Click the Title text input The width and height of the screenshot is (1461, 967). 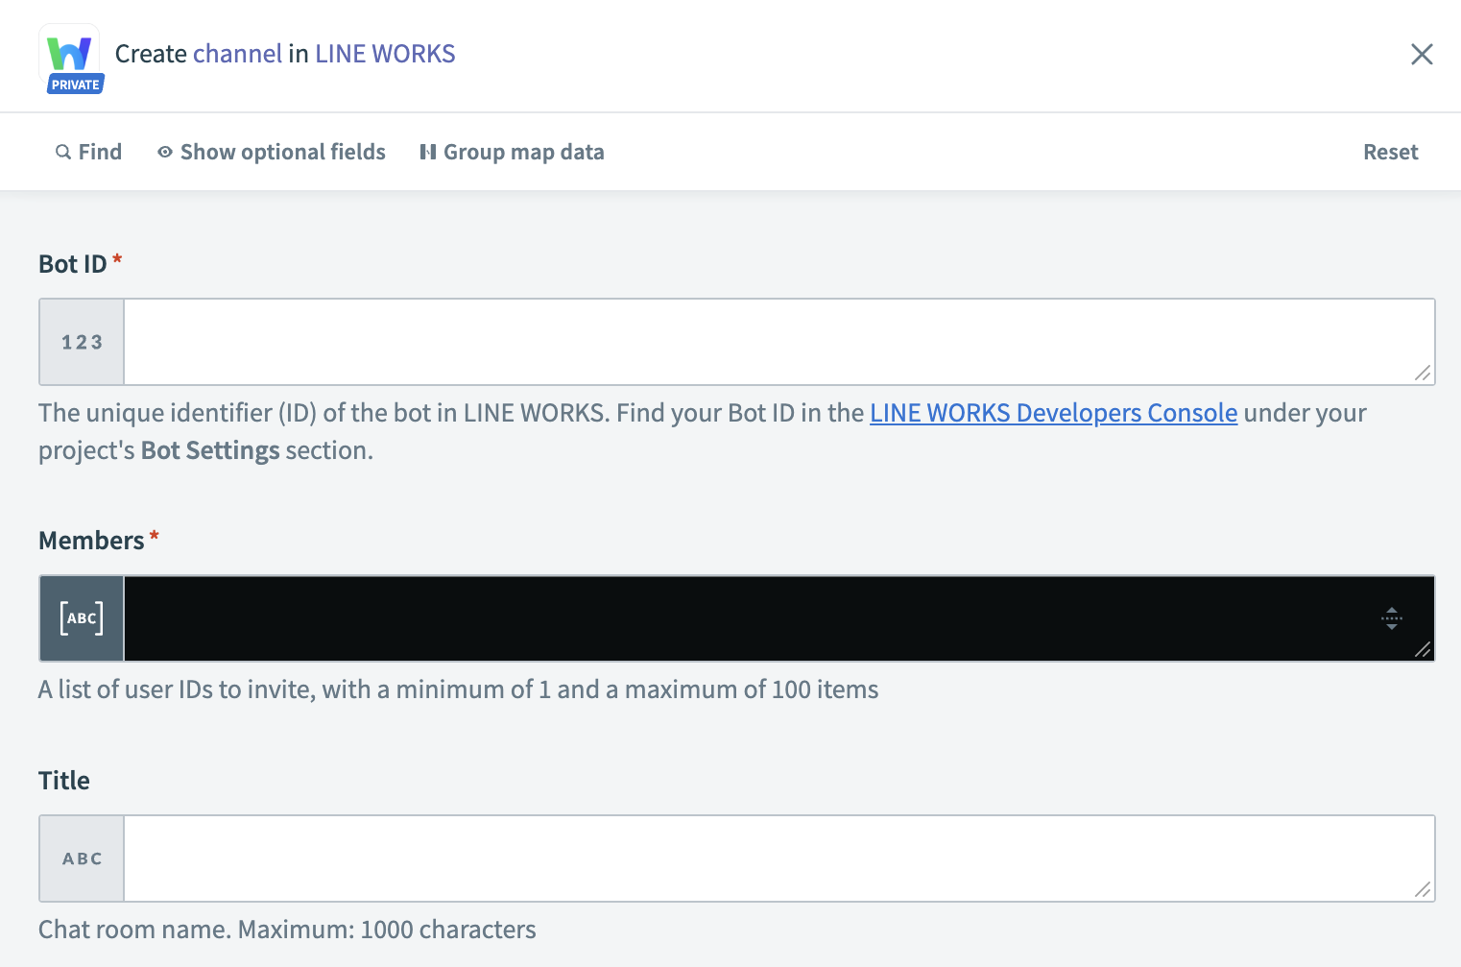point(768,858)
